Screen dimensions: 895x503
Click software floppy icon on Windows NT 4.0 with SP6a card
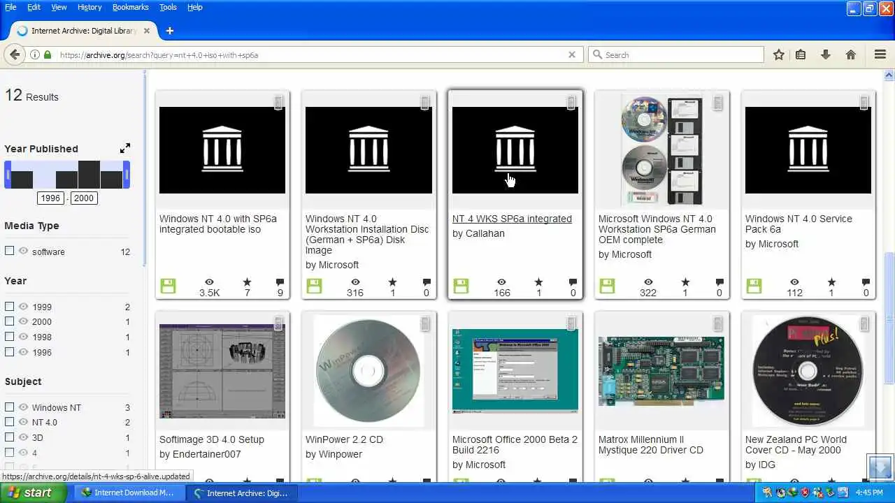(x=168, y=286)
